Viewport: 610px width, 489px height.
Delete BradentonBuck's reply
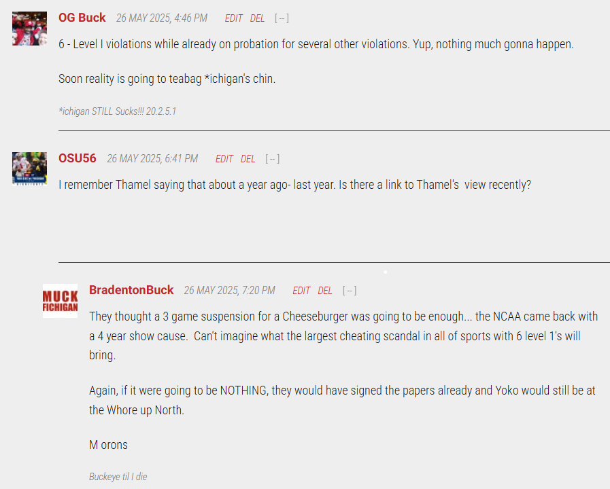(325, 291)
